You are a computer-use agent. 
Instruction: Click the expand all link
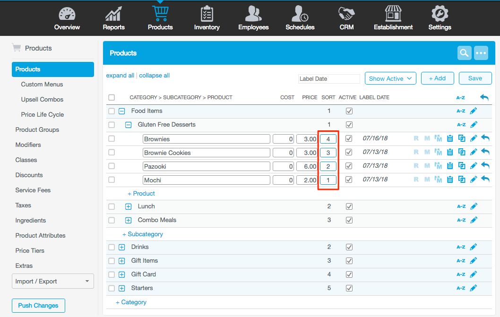pyautogui.click(x=120, y=75)
